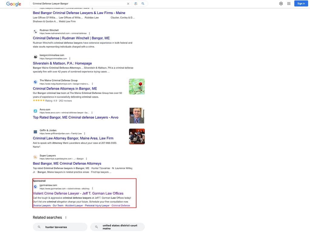Click the Sponsored label text
The height and width of the screenshot is (242, 310).
[x=39, y=181]
